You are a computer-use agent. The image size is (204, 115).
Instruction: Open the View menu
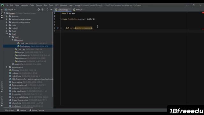[17, 5]
